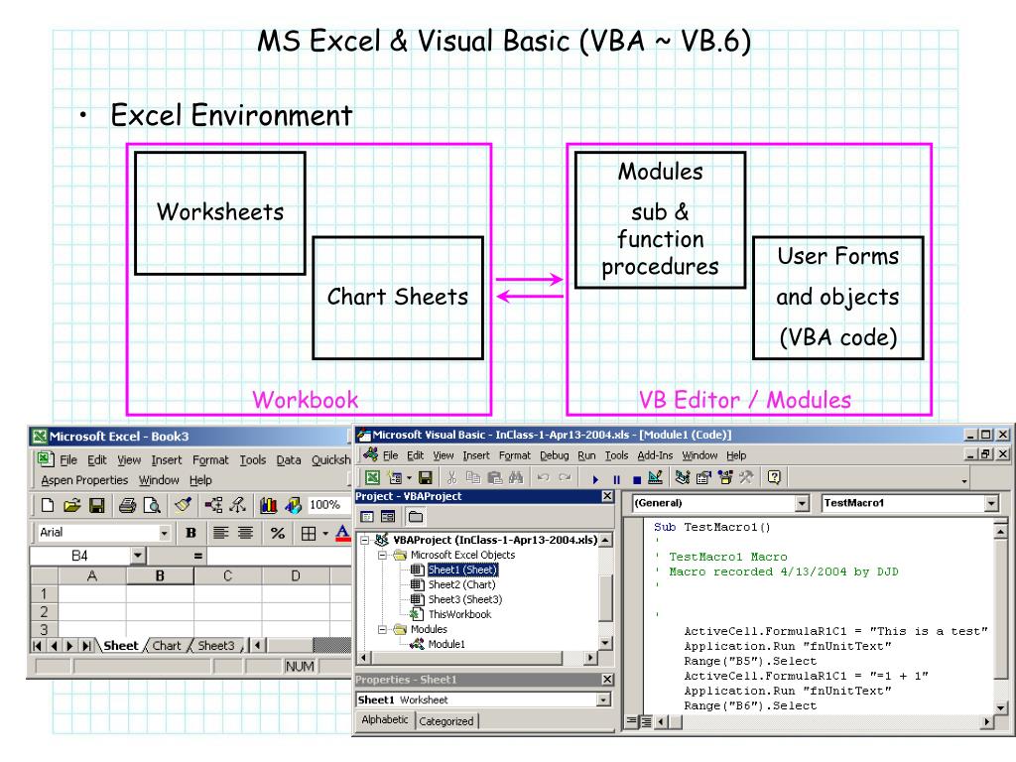This screenshot has width=1016, height=762.
Task: Collapse the Microsoft Excel Objects folder
Action: click(382, 556)
